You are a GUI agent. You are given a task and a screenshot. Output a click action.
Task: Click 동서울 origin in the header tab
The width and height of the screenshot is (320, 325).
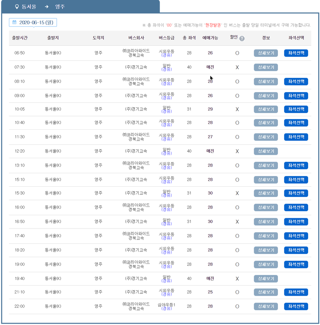point(29,7)
